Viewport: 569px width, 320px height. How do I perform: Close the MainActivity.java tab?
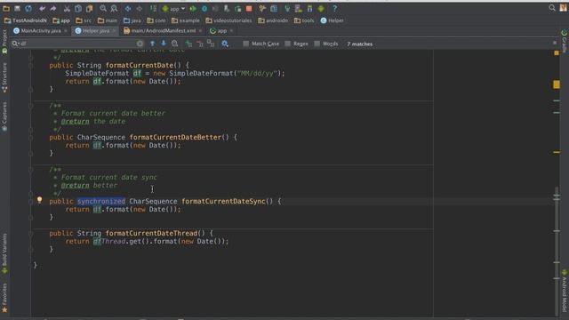click(x=66, y=31)
